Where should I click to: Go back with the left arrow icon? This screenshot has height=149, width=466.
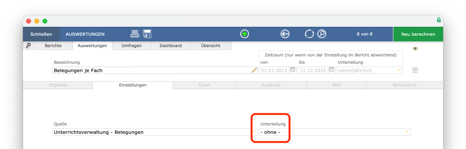[x=285, y=34]
